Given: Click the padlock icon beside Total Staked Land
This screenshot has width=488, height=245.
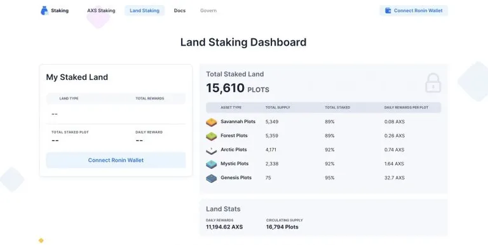Looking at the screenshot, I should click(x=433, y=83).
